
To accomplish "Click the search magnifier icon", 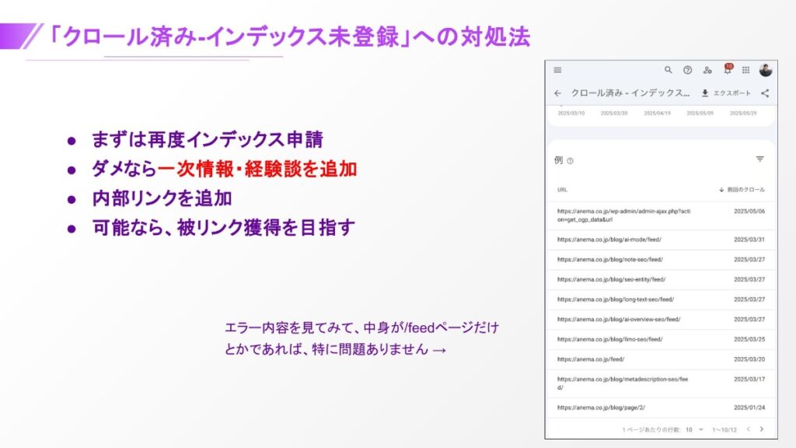I will pos(668,70).
